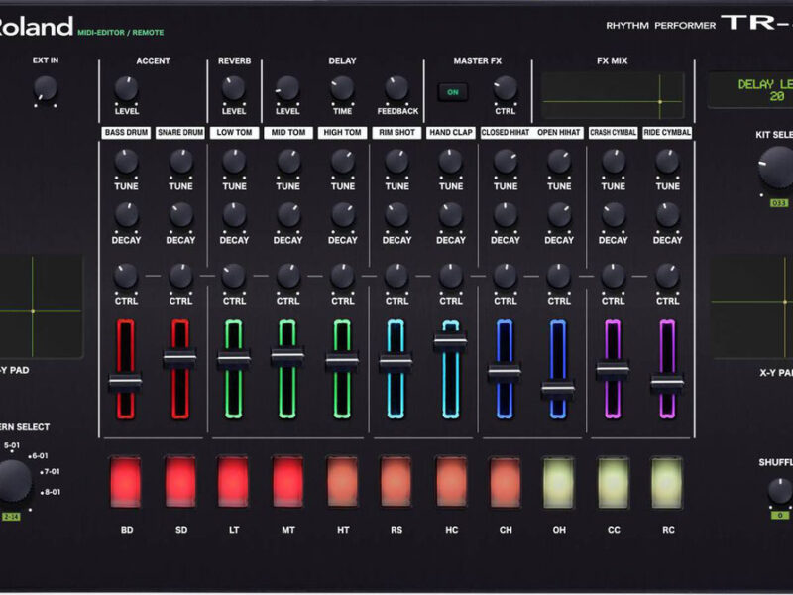The image size is (793, 595).
Task: Click the Hand Clap level fader
Action: coord(450,342)
